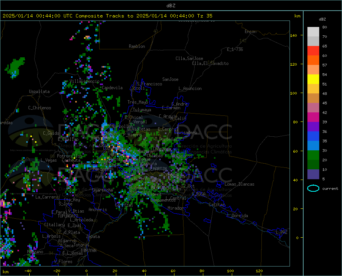Click the blue 35 dBZ legend swatch
The image size is (342, 276).
pyautogui.click(x=313, y=136)
